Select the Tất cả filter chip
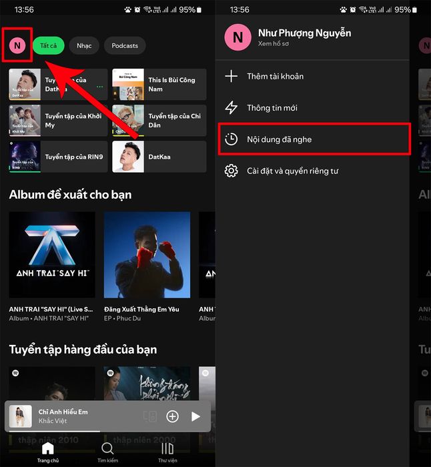The image size is (431, 467). pyautogui.click(x=48, y=45)
